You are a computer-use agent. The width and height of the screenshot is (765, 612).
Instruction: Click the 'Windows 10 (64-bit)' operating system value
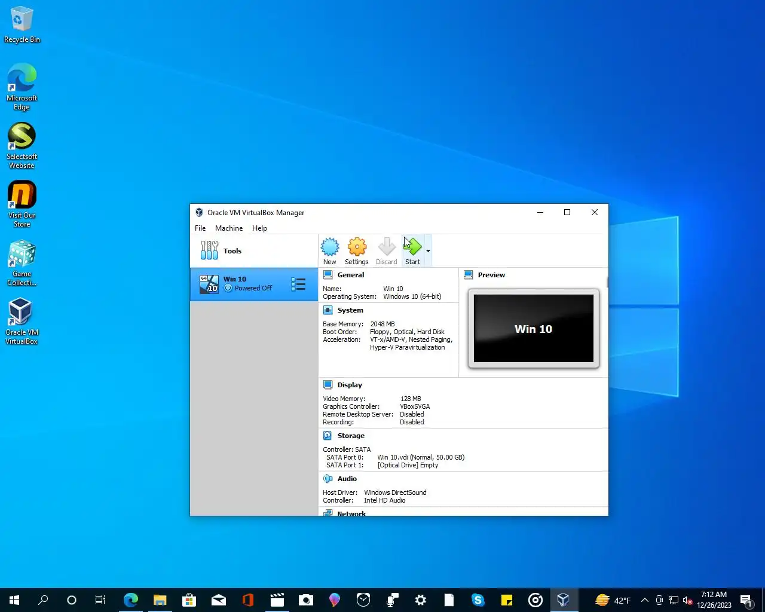pos(412,296)
